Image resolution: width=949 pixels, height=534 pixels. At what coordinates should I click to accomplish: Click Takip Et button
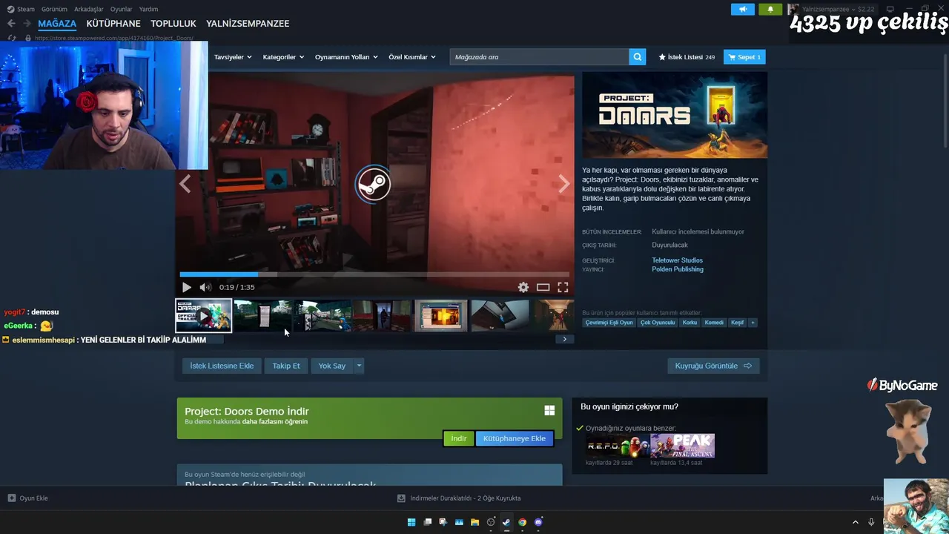pyautogui.click(x=286, y=366)
